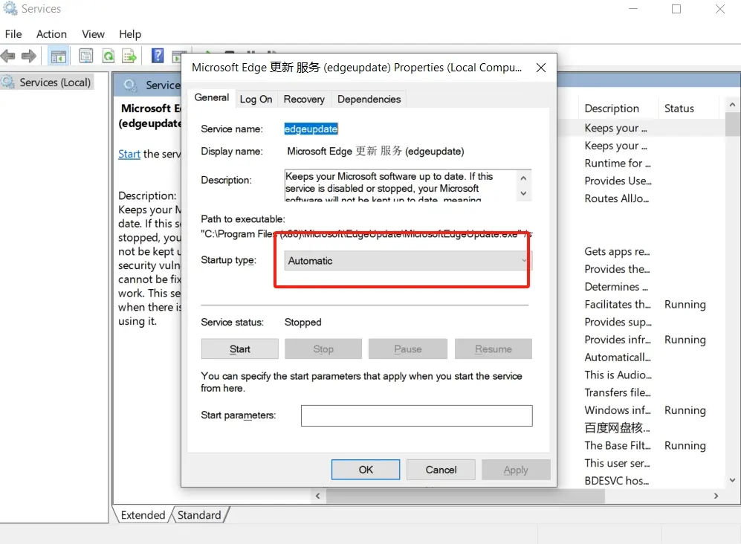The height and width of the screenshot is (544, 741).
Task: Click the Back arrow toolbar icon
Action: tap(9, 56)
